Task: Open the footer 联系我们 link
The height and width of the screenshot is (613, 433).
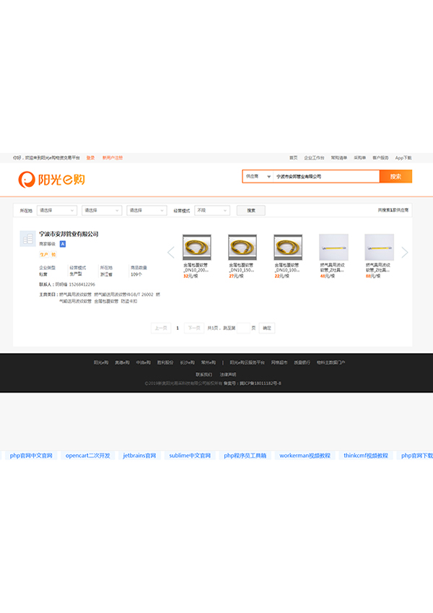Action: pyautogui.click(x=204, y=375)
